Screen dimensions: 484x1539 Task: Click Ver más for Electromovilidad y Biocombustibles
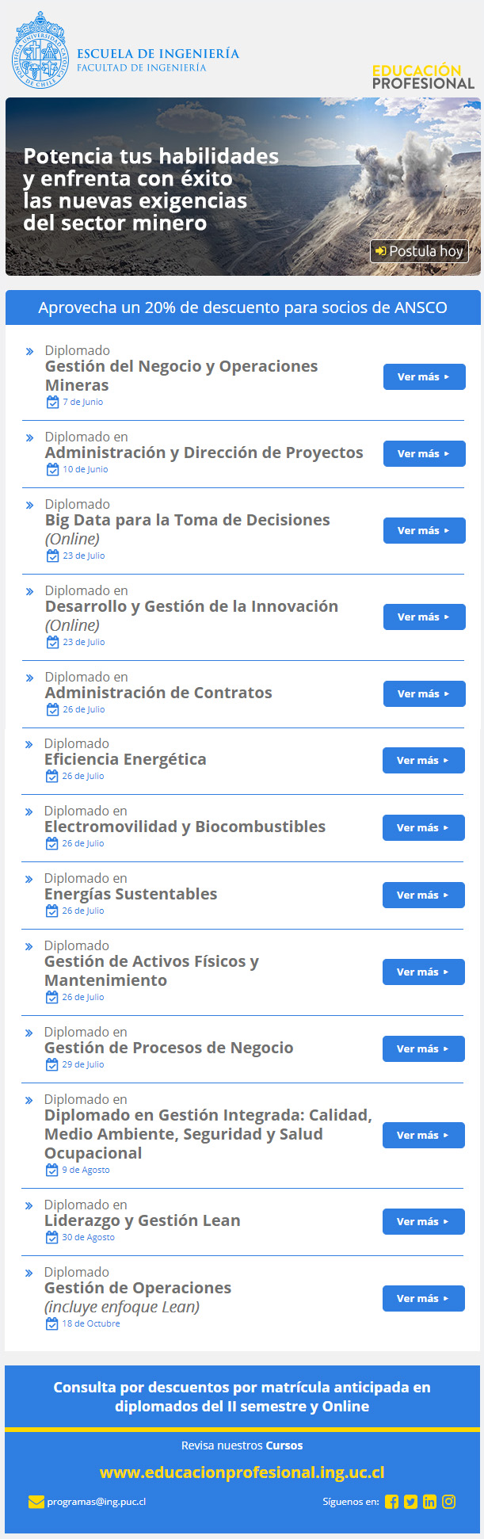point(424,828)
